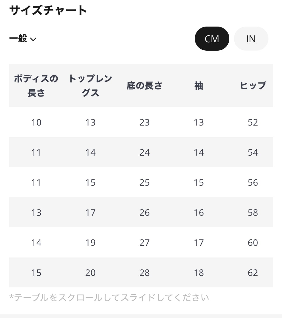The image size is (282, 318).
Task: Switch units to CM
Action: [212, 39]
